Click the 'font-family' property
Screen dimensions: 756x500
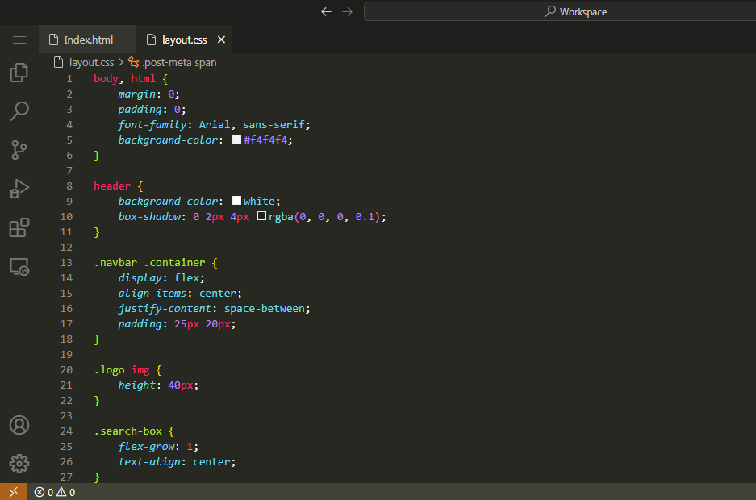pyautogui.click(x=152, y=125)
